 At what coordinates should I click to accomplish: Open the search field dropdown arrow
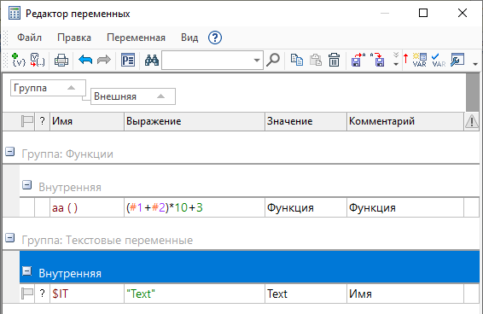[x=257, y=60]
